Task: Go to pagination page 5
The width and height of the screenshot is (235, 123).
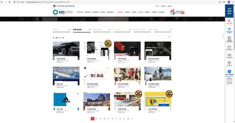Action: [x=108, y=119]
